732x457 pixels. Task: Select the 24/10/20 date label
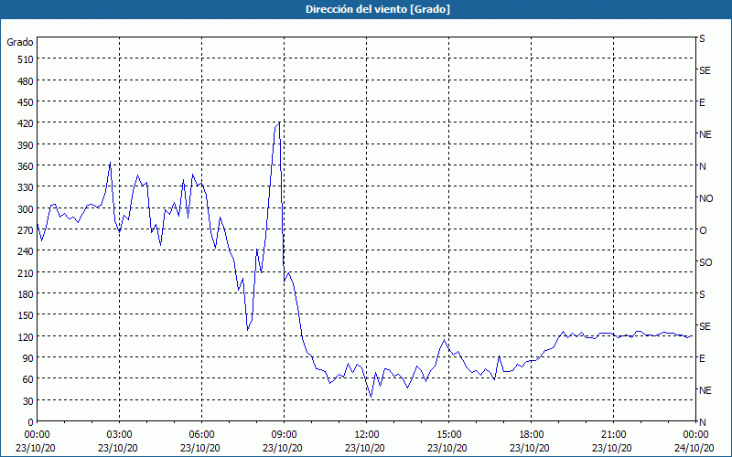[x=694, y=448]
